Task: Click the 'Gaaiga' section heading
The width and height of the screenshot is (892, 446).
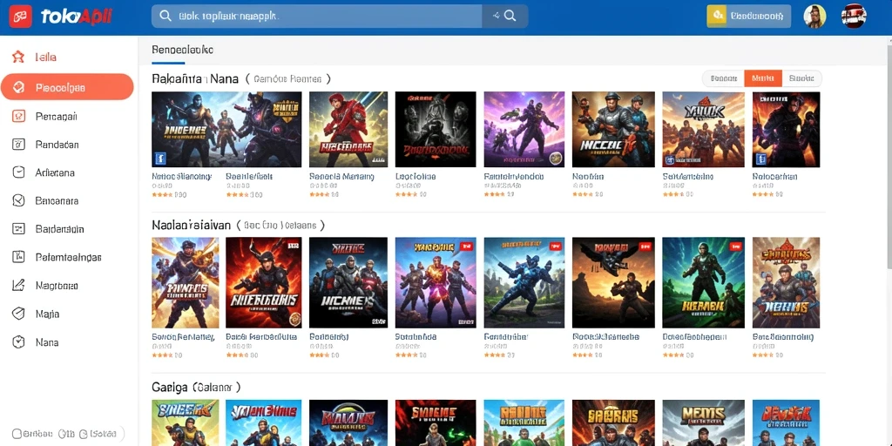Action: 170,388
